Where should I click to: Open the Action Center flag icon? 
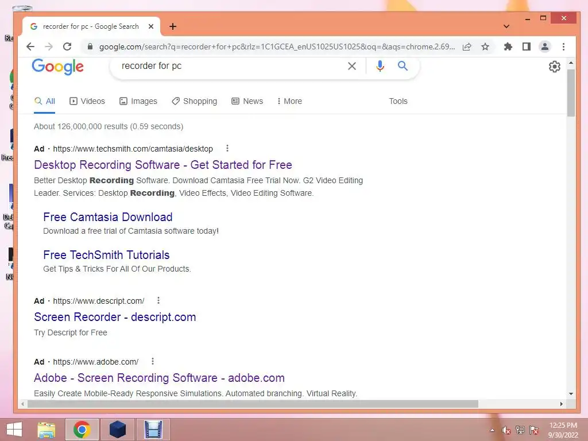click(x=534, y=430)
